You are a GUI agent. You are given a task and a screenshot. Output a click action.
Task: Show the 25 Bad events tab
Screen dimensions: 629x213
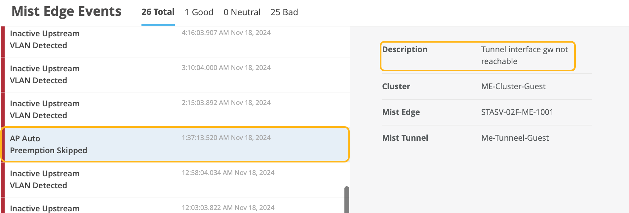pyautogui.click(x=284, y=12)
